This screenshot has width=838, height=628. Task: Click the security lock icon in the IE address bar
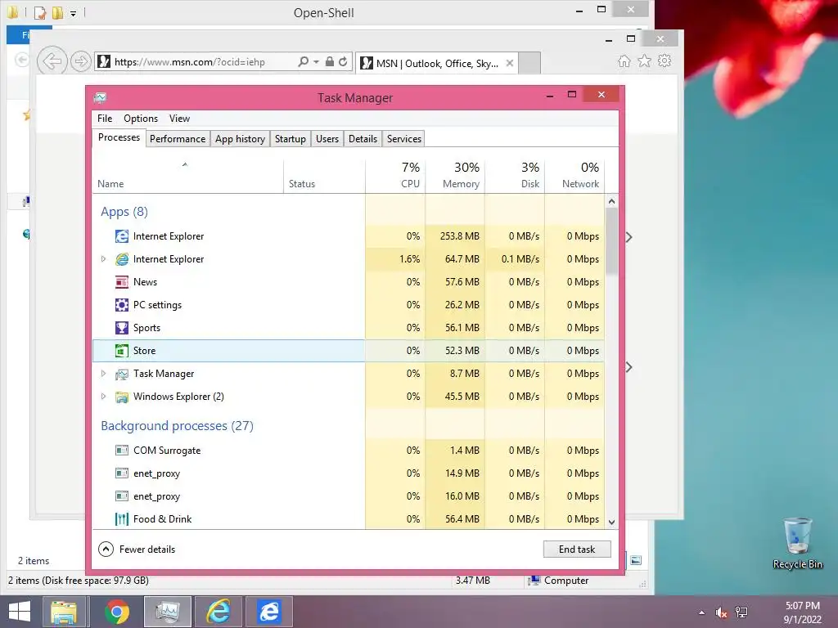pyautogui.click(x=330, y=61)
